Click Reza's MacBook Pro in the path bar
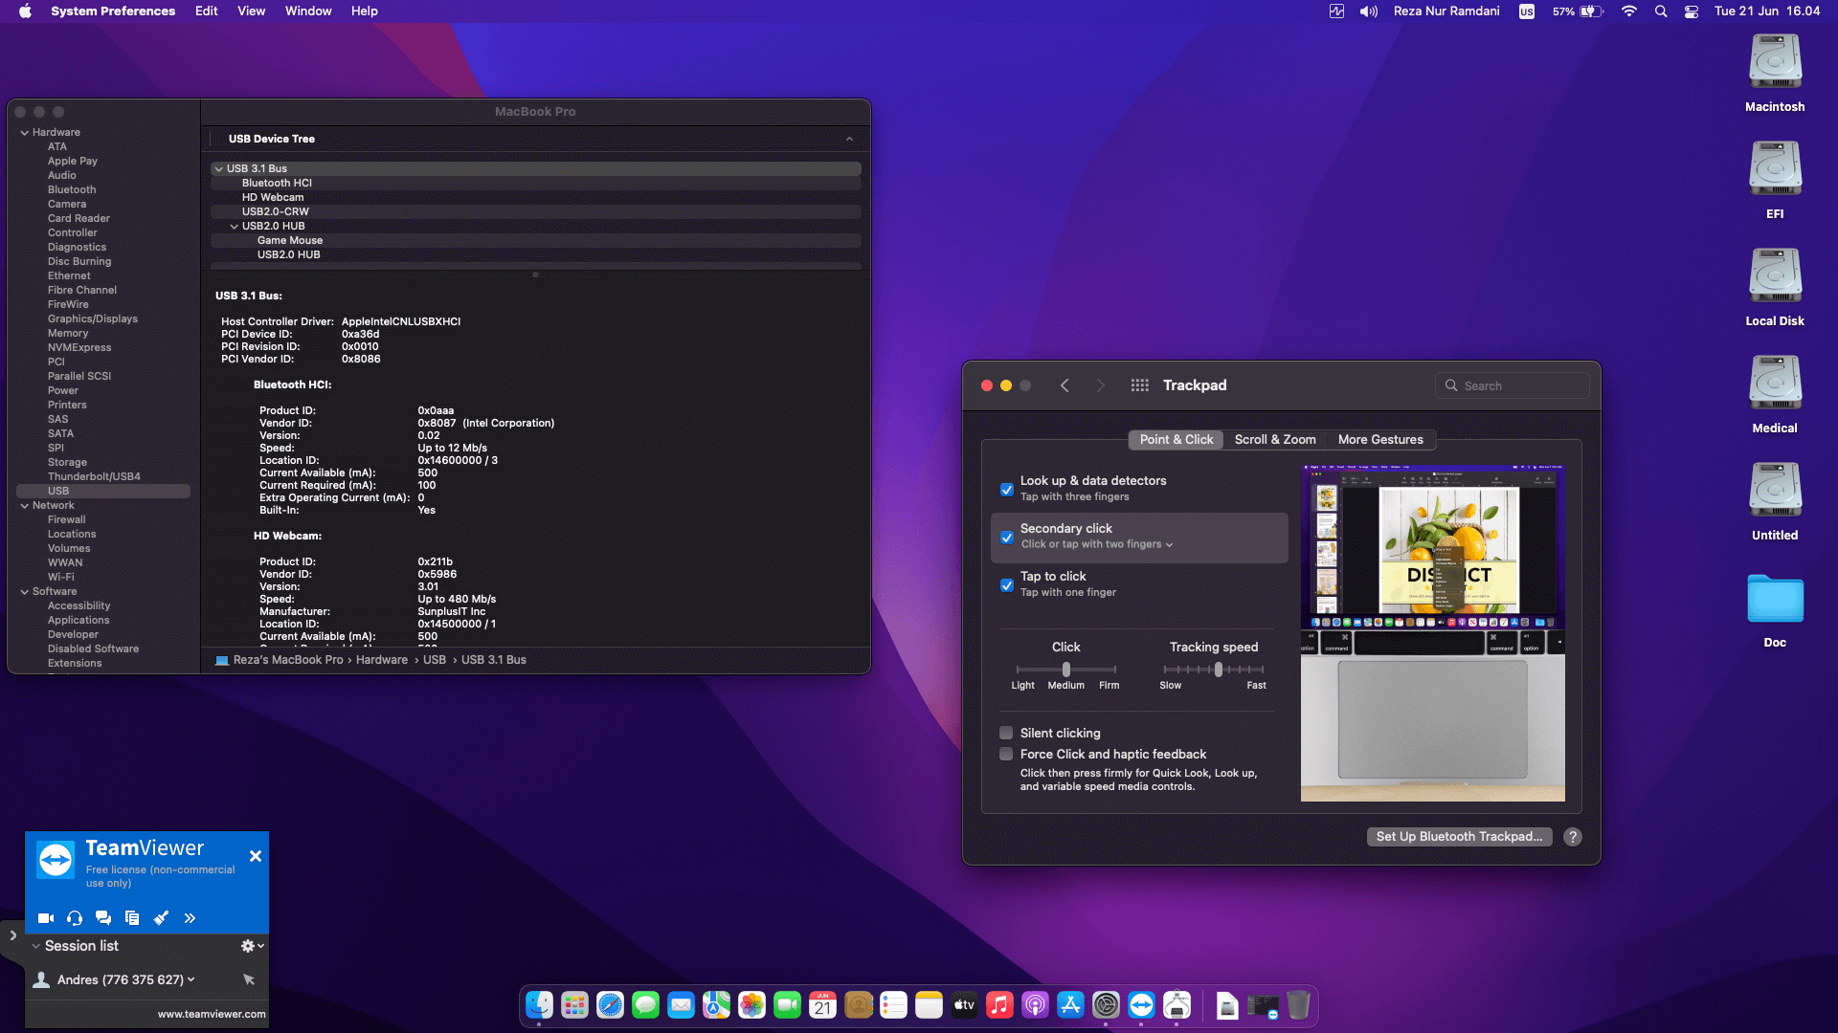This screenshot has height=1033, width=1838. (x=288, y=660)
